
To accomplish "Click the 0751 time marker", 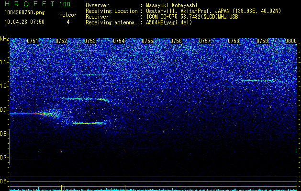I will (33, 41).
